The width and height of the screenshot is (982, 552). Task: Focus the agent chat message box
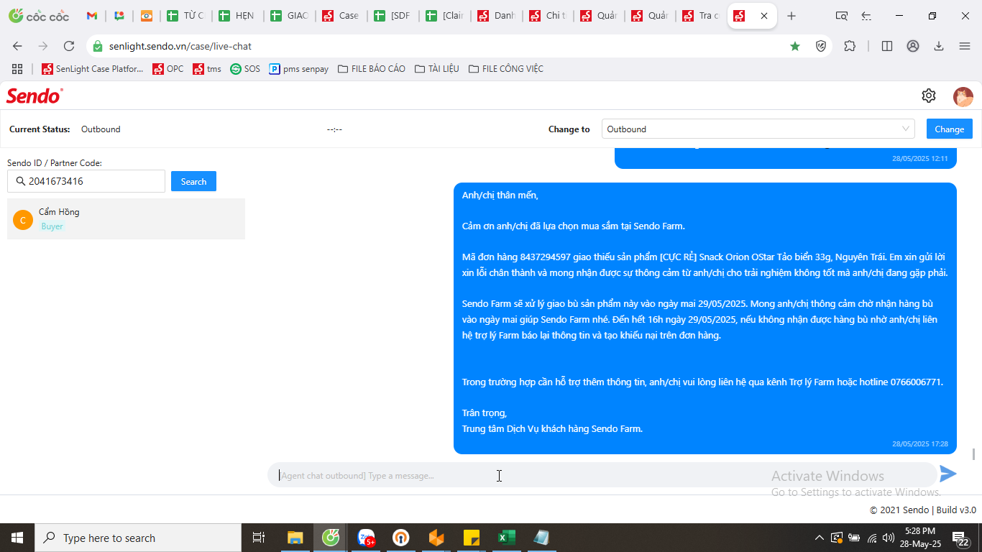click(602, 475)
